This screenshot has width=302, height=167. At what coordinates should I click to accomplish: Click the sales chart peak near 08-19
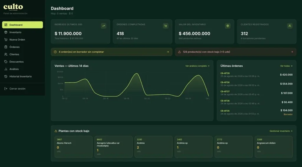pyautogui.click(x=137, y=74)
